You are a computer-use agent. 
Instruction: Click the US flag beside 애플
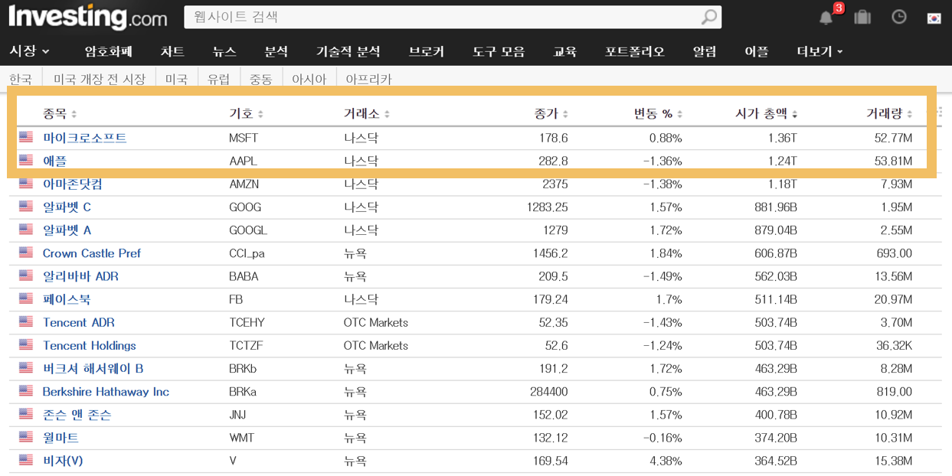[x=26, y=161]
